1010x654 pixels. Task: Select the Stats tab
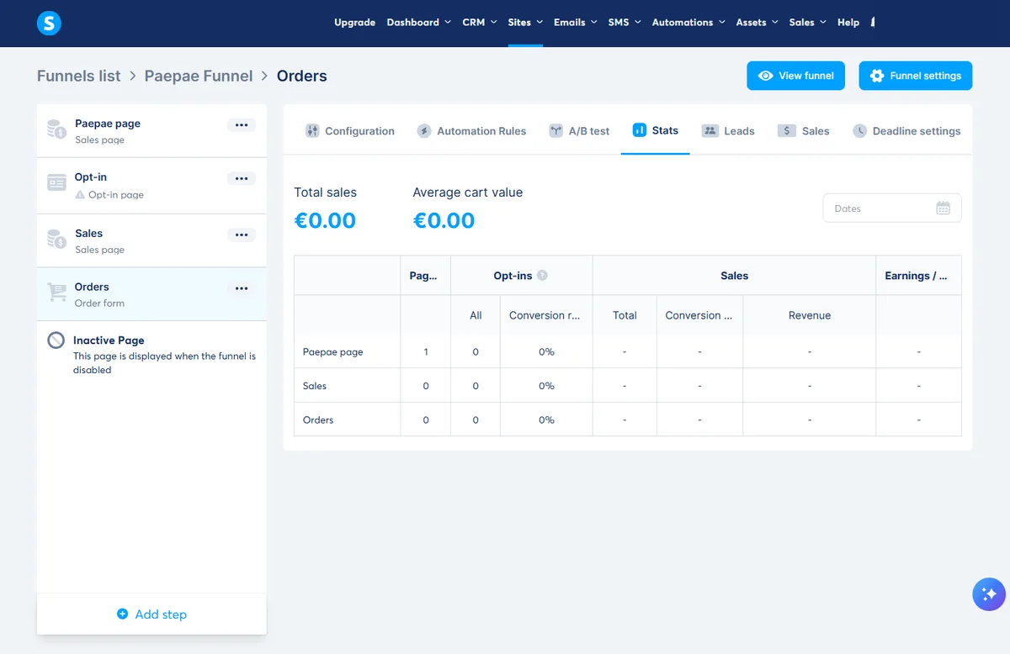pyautogui.click(x=655, y=131)
